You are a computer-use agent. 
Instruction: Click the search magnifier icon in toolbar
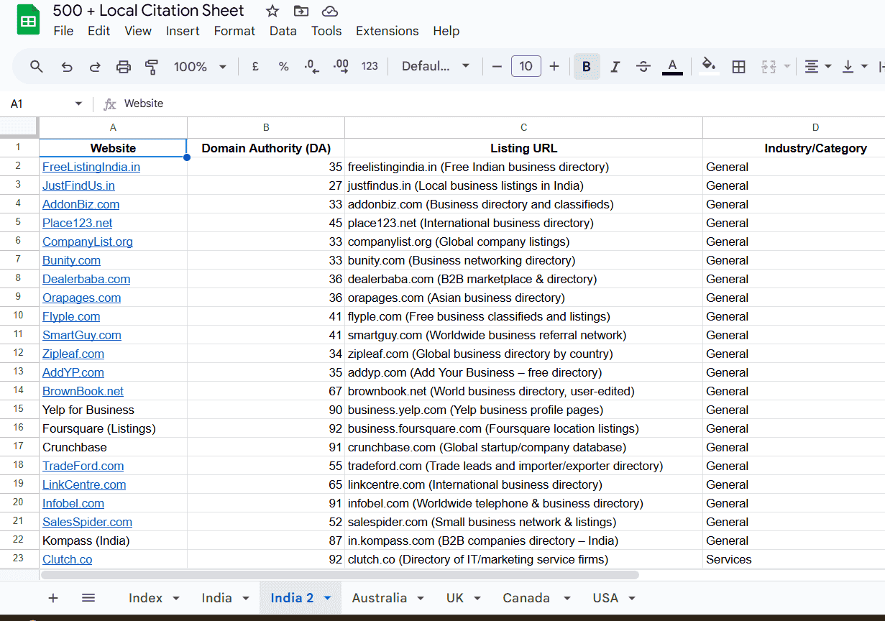click(x=37, y=67)
